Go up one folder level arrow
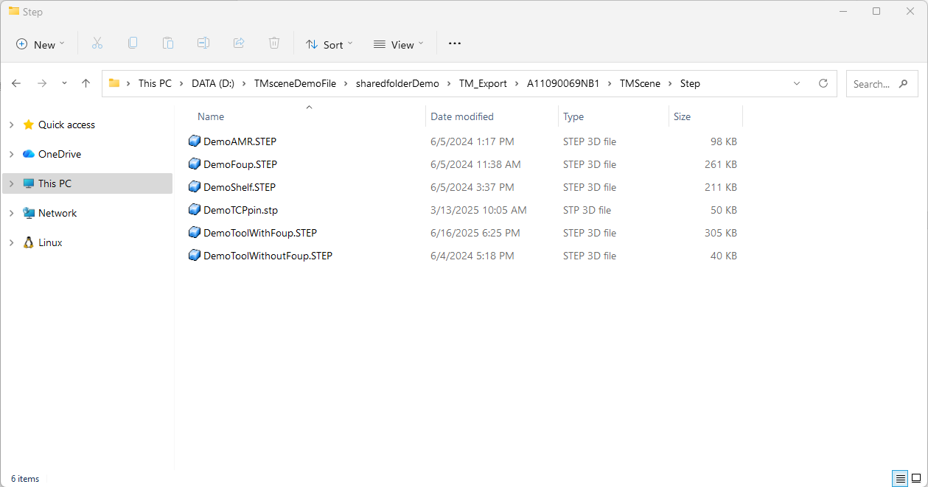The image size is (928, 487). pyautogui.click(x=86, y=83)
